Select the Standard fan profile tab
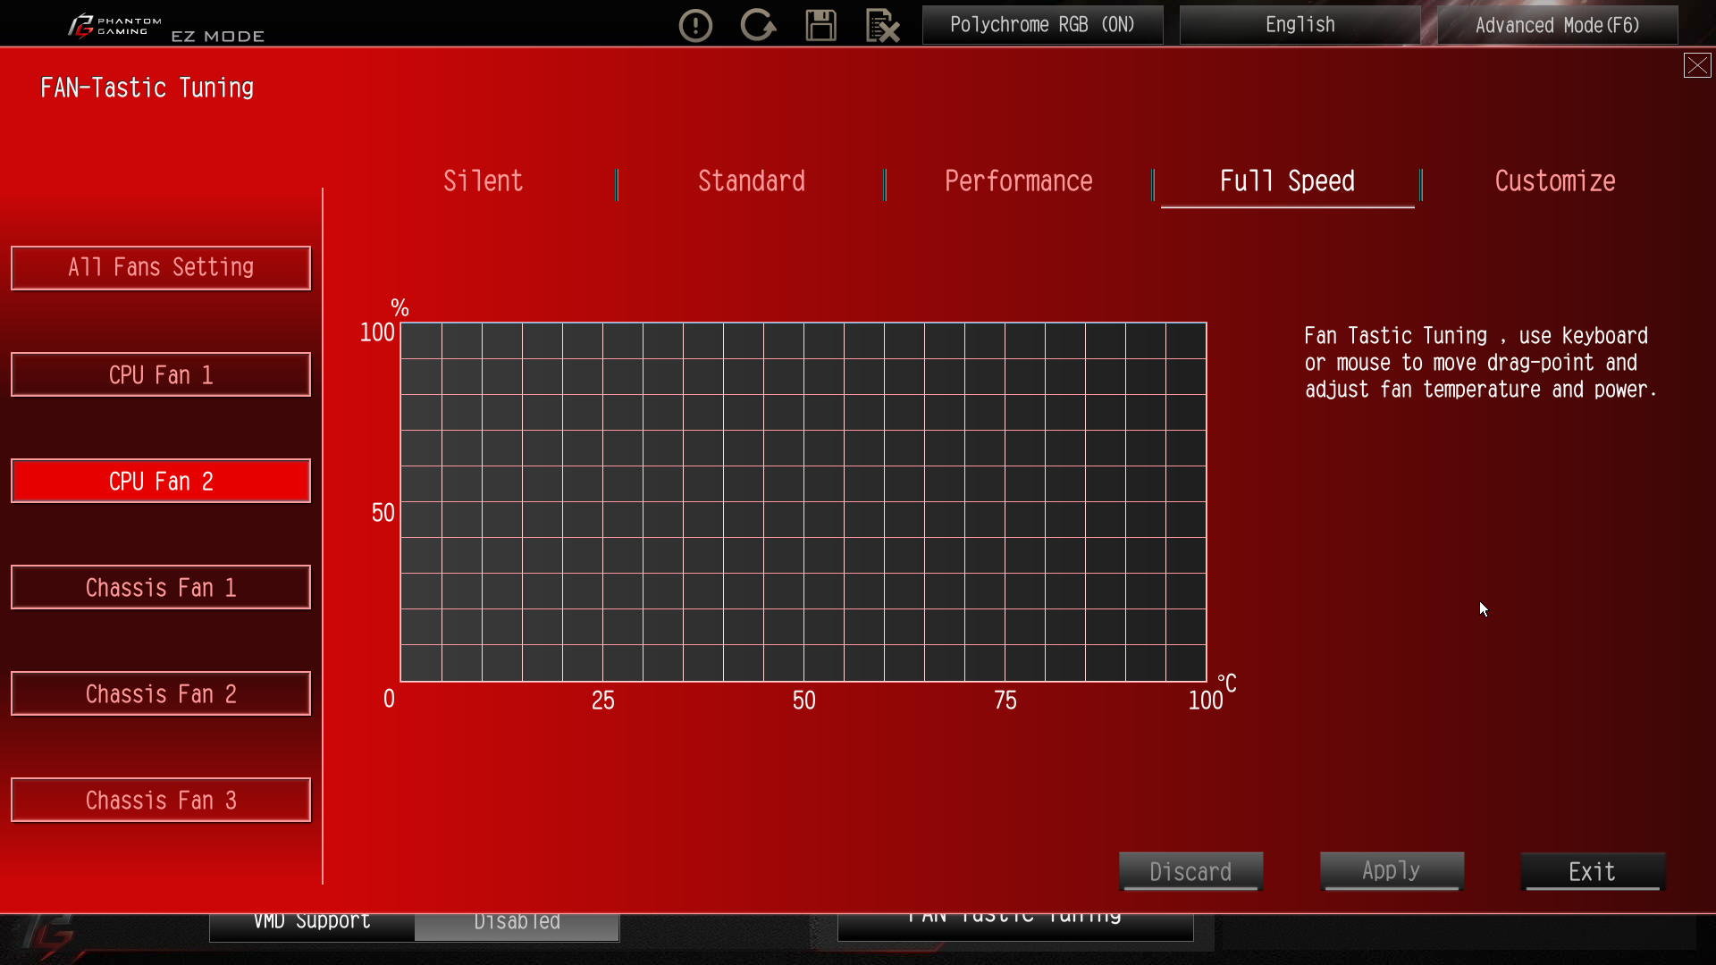 (751, 181)
